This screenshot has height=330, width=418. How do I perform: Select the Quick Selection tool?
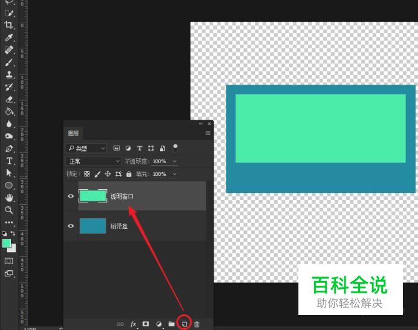[x=9, y=13]
